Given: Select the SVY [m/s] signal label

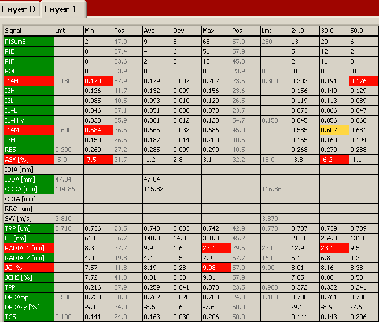Looking at the screenshot, I should [x=29, y=219].
